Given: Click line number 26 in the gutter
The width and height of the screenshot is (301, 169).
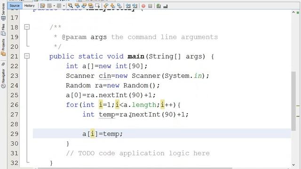Looking at the screenshot, I should 15,105.
